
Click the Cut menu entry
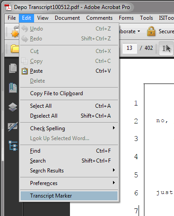69,51
